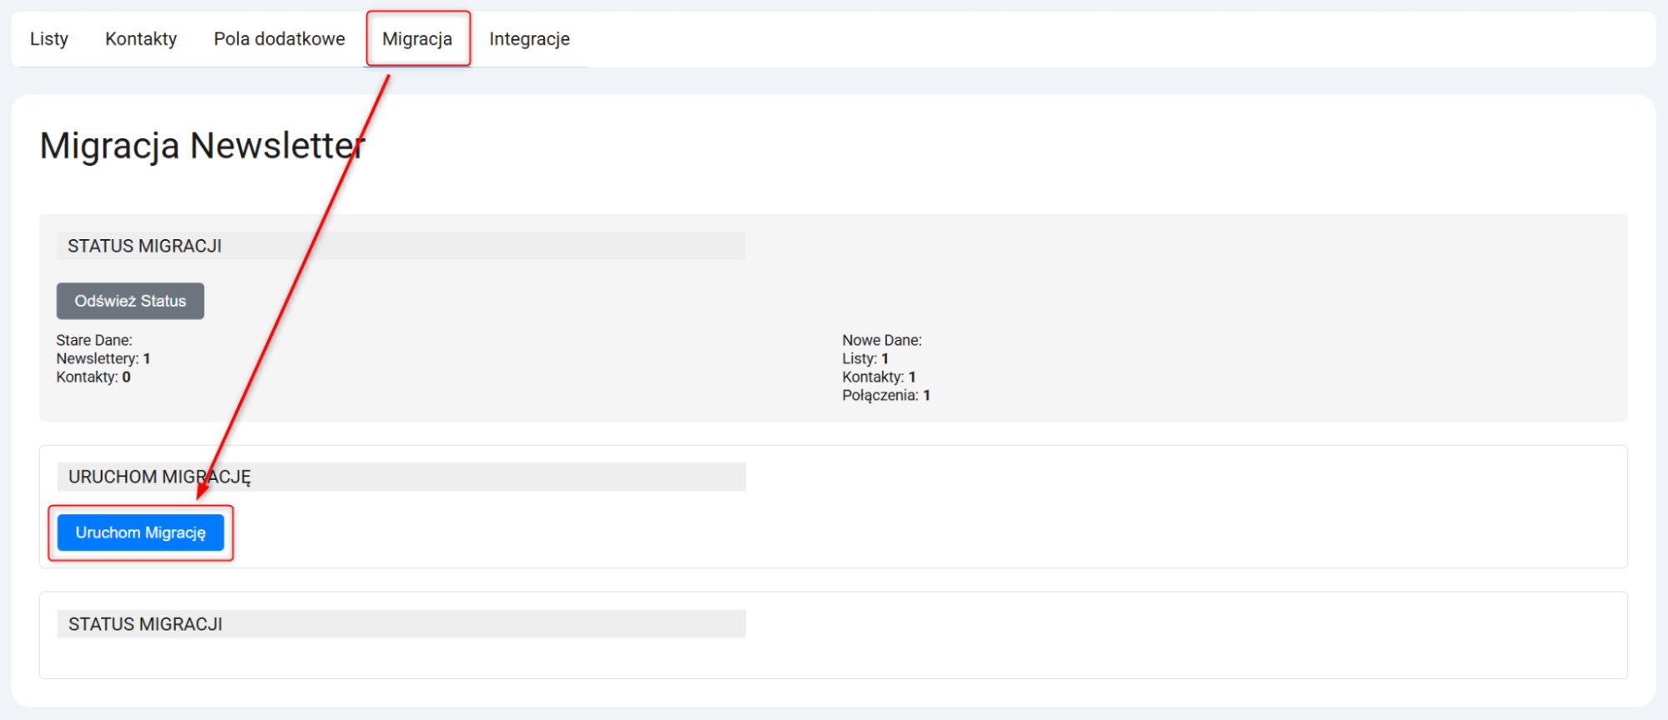Open the Listy tab
This screenshot has height=720, width=1668.
49,39
